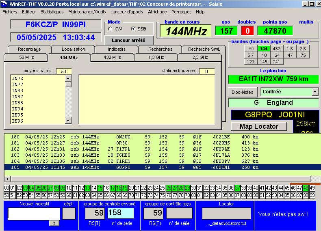Screen dimensions: 321x231
Task: Click the dépt. input field
Action: (x=69, y=214)
